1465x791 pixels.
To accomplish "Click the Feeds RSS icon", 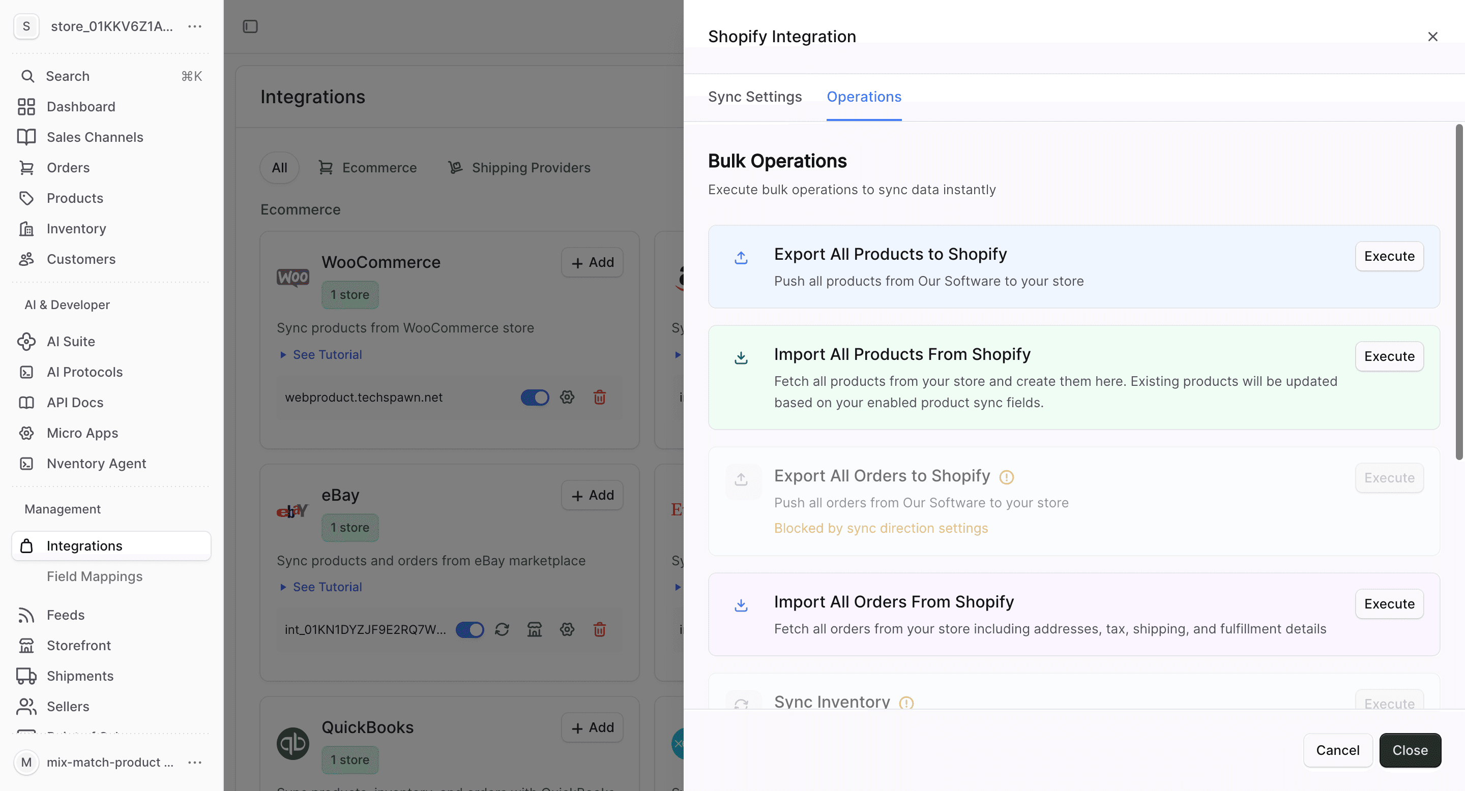I will [26, 615].
